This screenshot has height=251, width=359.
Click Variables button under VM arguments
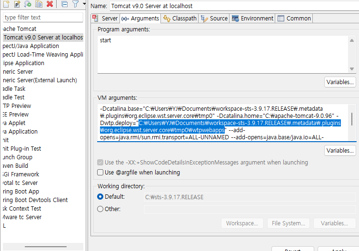point(340,151)
